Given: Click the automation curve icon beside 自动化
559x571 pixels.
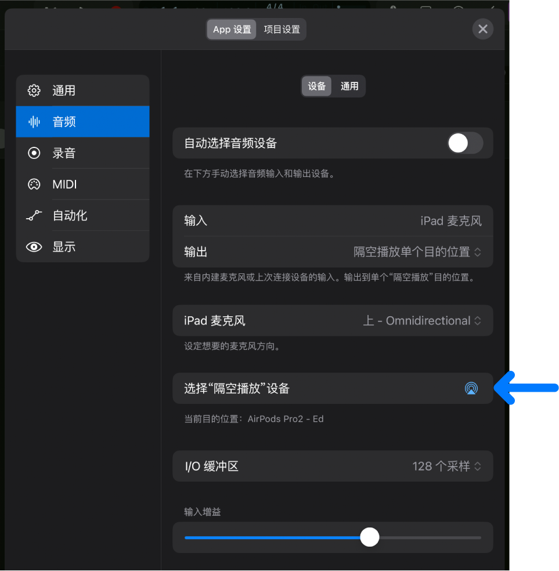Looking at the screenshot, I should tap(34, 216).
